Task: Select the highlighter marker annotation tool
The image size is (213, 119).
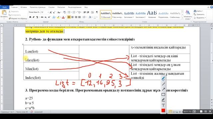Action: tap(163, 100)
